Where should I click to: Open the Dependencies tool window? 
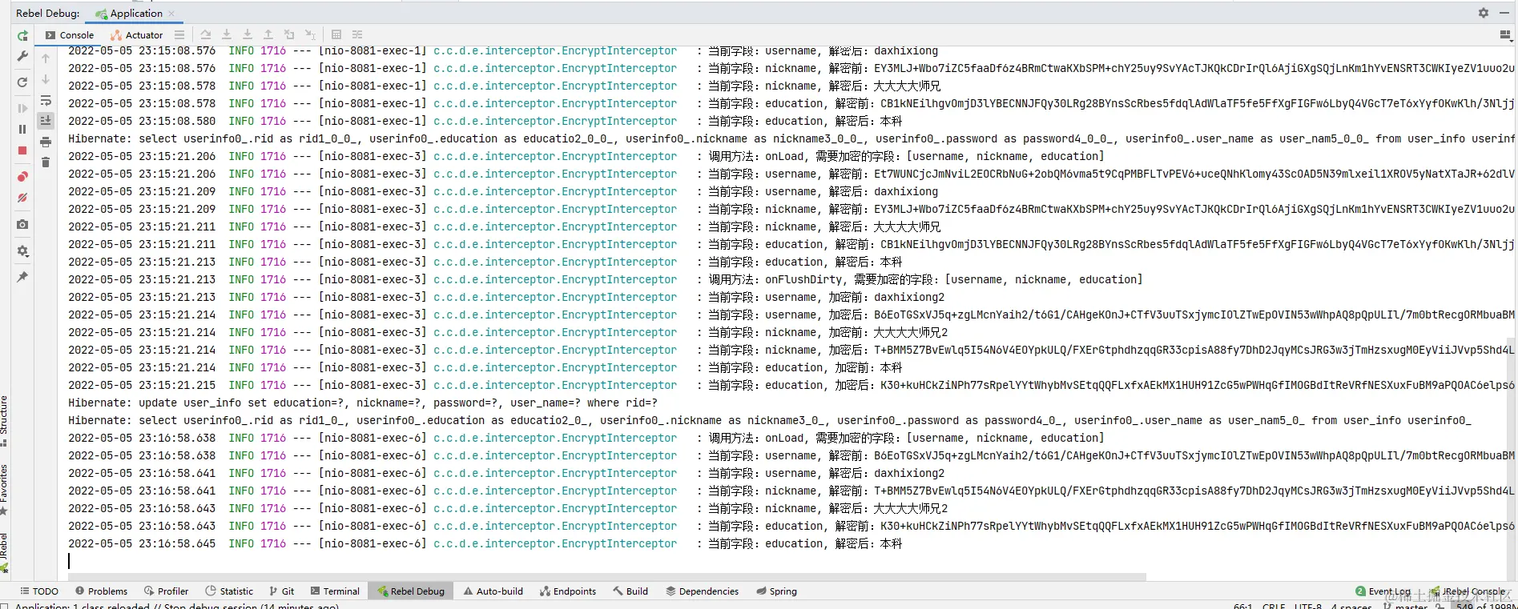[703, 591]
